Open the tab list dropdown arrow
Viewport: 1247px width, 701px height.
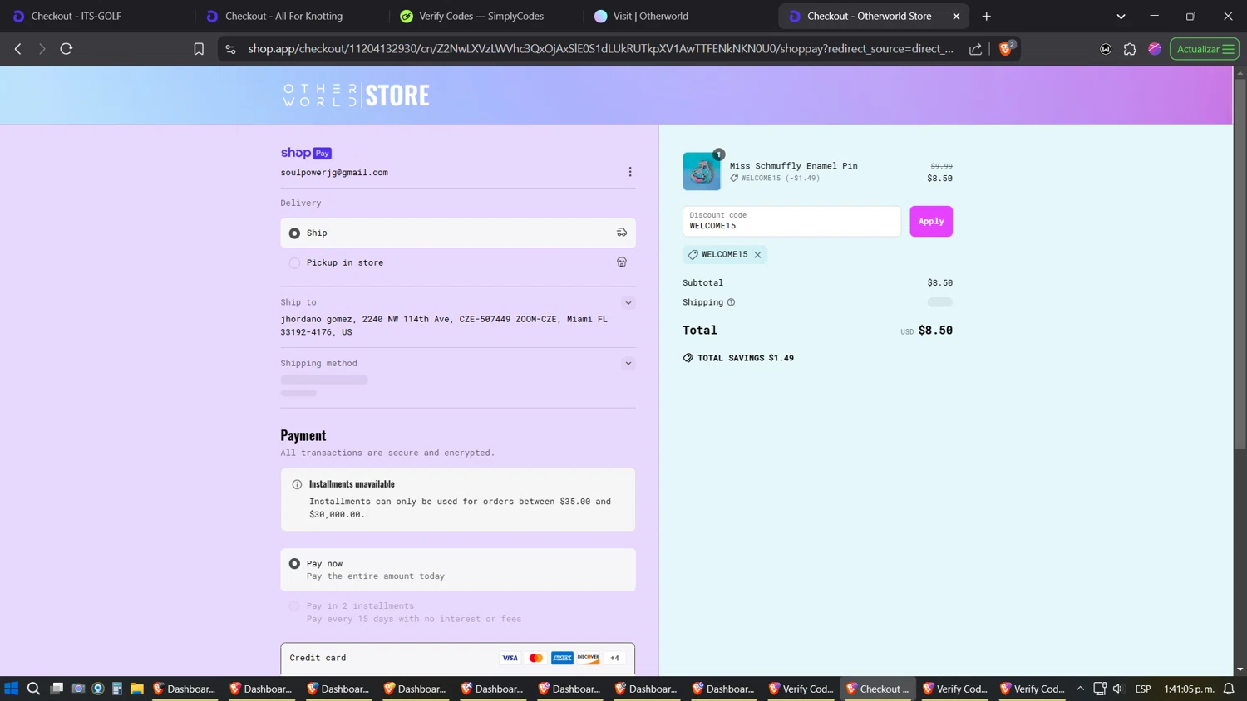pyautogui.click(x=1121, y=16)
